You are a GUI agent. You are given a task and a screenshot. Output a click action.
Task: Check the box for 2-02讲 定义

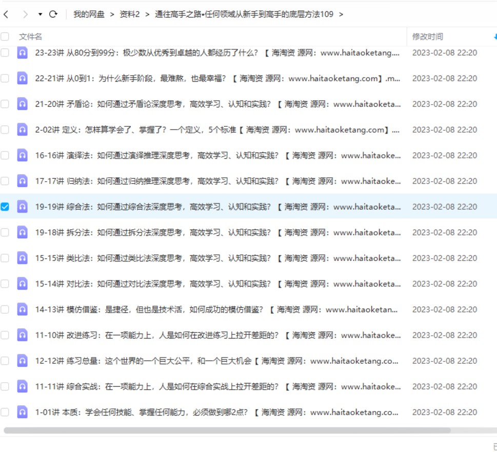click(x=5, y=129)
